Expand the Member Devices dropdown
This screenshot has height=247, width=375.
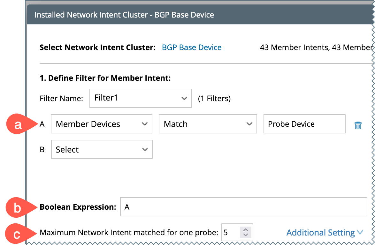point(102,124)
